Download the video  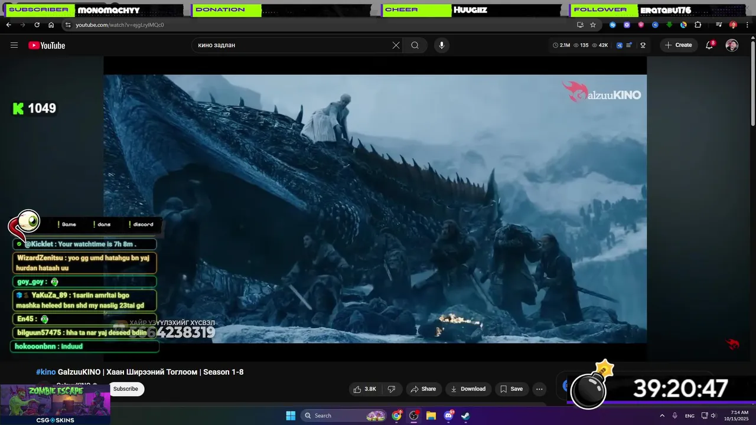(468, 389)
